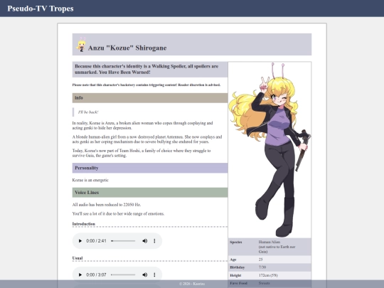The image size is (384, 288).
Task: Select the 0:00 / 2:41 time display
Action: [96, 241]
